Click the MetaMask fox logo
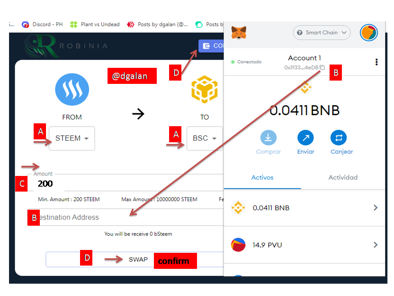 click(x=239, y=33)
